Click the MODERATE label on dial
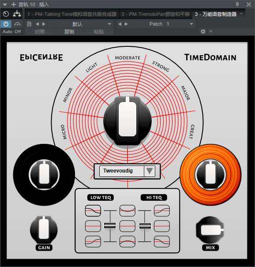Screen dimensions: 255x267 [x=127, y=58]
